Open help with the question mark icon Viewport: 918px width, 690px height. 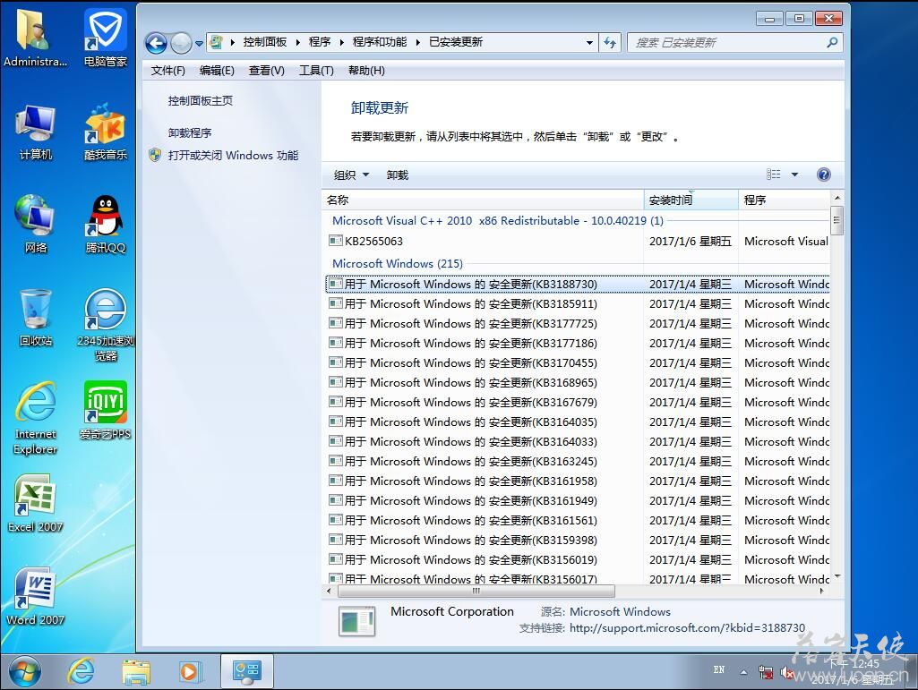pyautogui.click(x=823, y=175)
